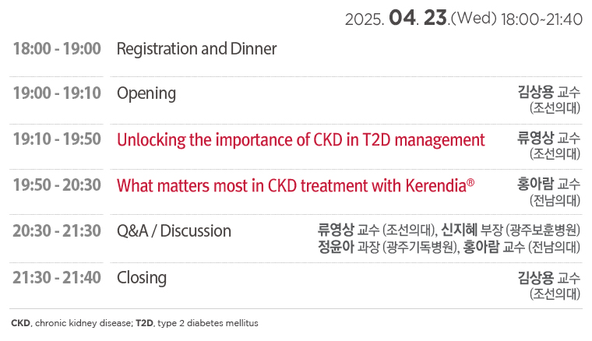Select the 19:00 - 19:10 time slot
The height and width of the screenshot is (341, 592).
point(57,93)
